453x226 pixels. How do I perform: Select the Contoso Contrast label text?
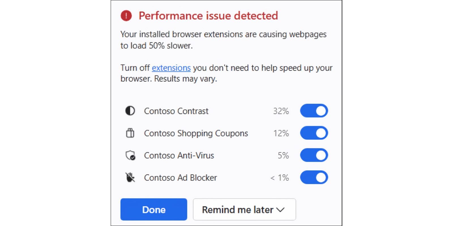pyautogui.click(x=176, y=111)
